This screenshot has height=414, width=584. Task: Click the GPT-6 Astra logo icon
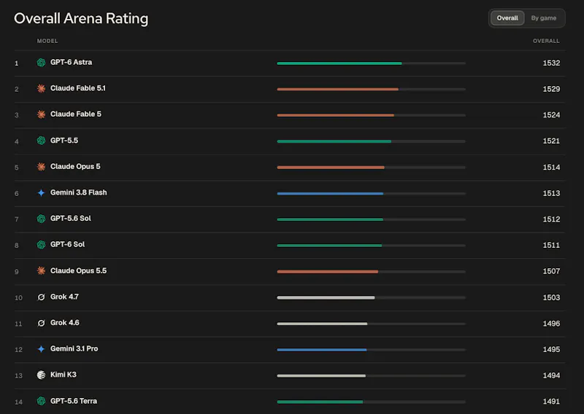(42, 63)
